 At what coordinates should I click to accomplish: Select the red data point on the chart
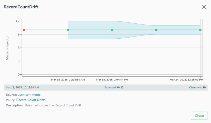(24, 30)
